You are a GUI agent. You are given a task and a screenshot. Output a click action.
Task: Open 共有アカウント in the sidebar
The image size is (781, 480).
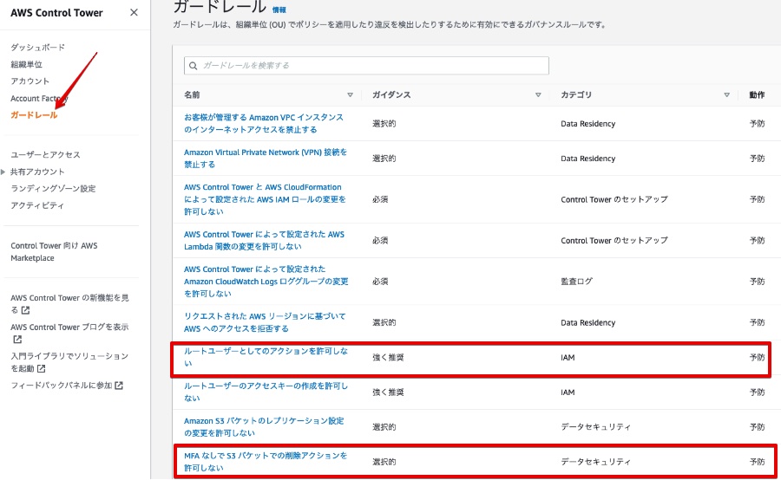[x=37, y=172]
